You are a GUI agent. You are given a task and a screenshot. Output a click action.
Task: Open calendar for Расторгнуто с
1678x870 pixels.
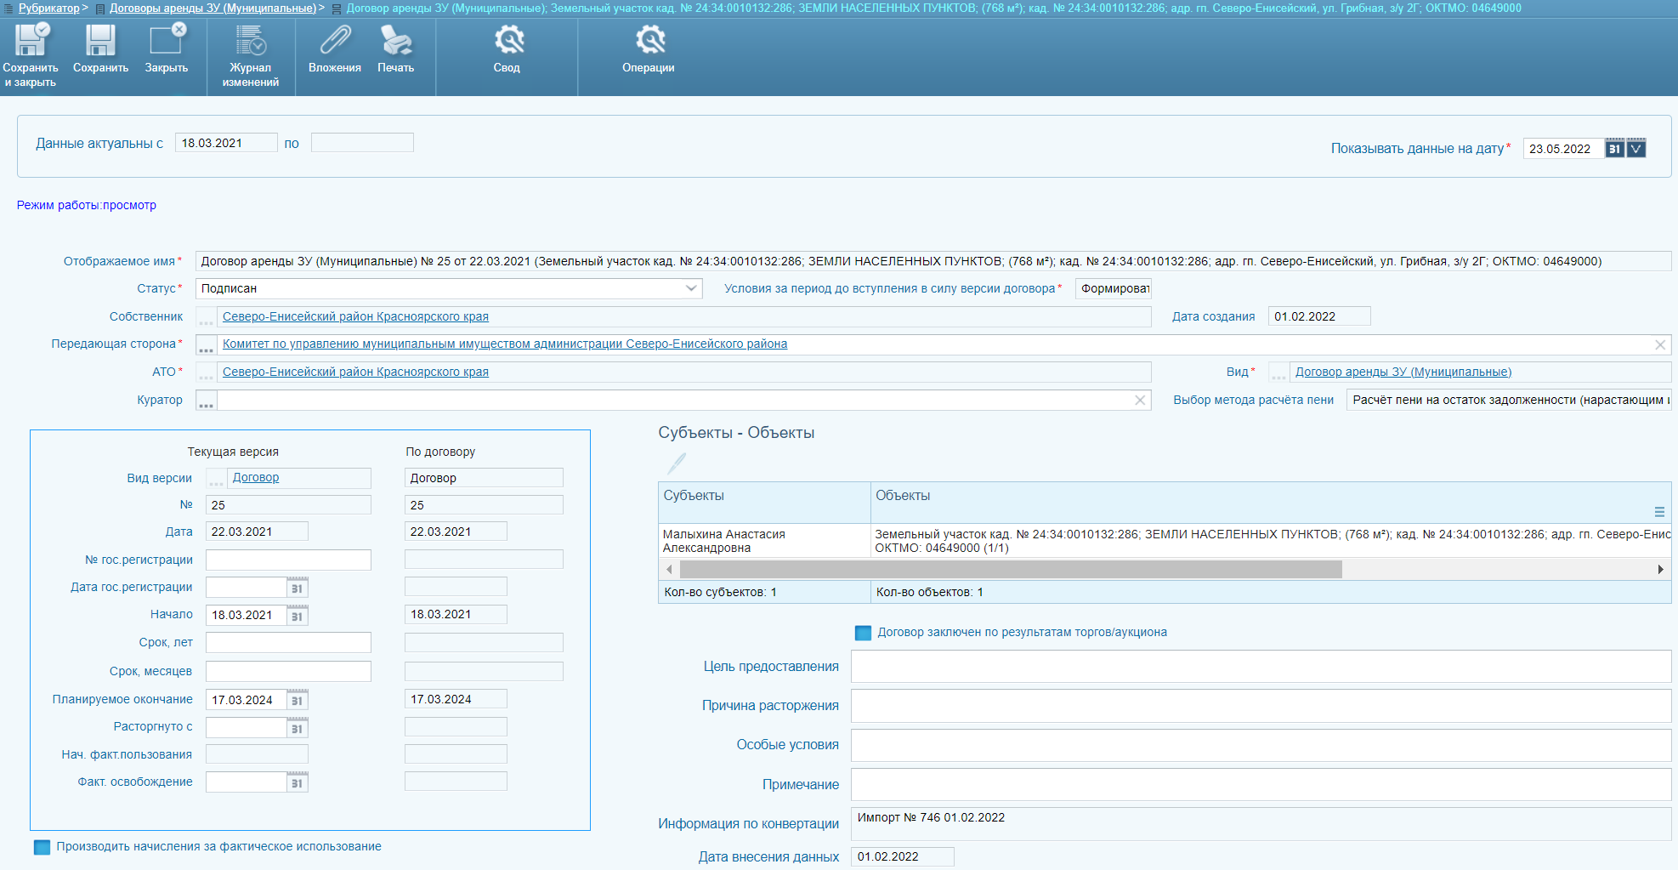click(x=297, y=727)
